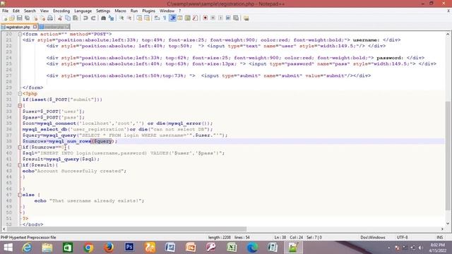
Task: Toggle the highlighted indent guide button
Action: (x=172, y=18)
